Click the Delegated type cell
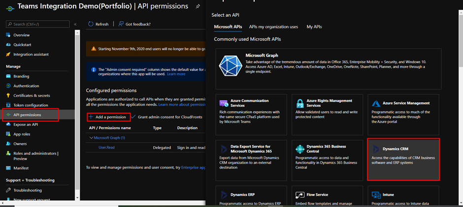463x207 pixels. coord(162,148)
